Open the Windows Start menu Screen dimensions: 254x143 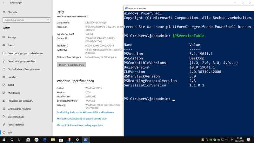4,140
